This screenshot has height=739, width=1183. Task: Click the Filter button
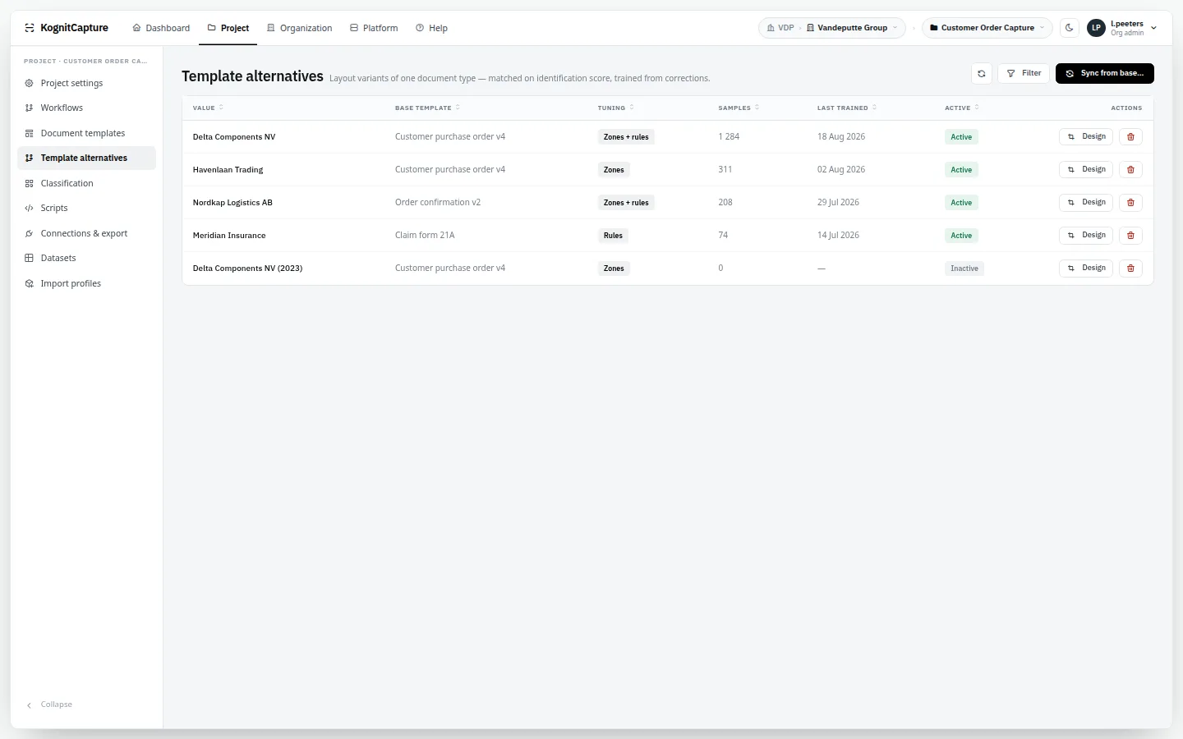1024,73
